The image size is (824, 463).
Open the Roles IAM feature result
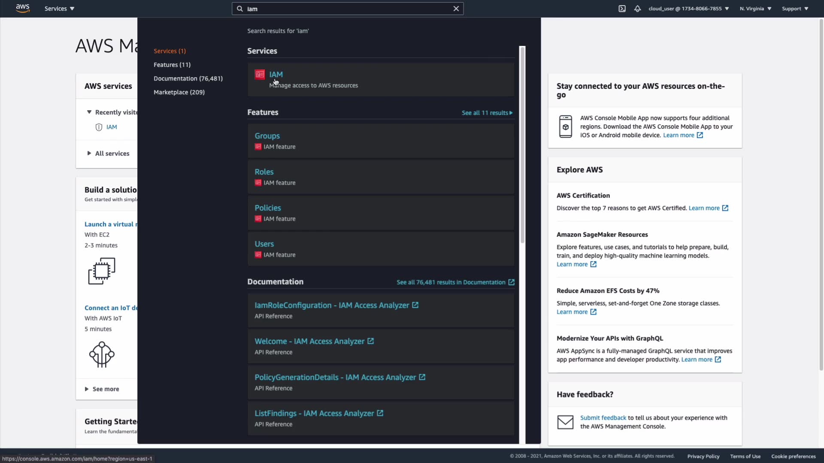(264, 172)
